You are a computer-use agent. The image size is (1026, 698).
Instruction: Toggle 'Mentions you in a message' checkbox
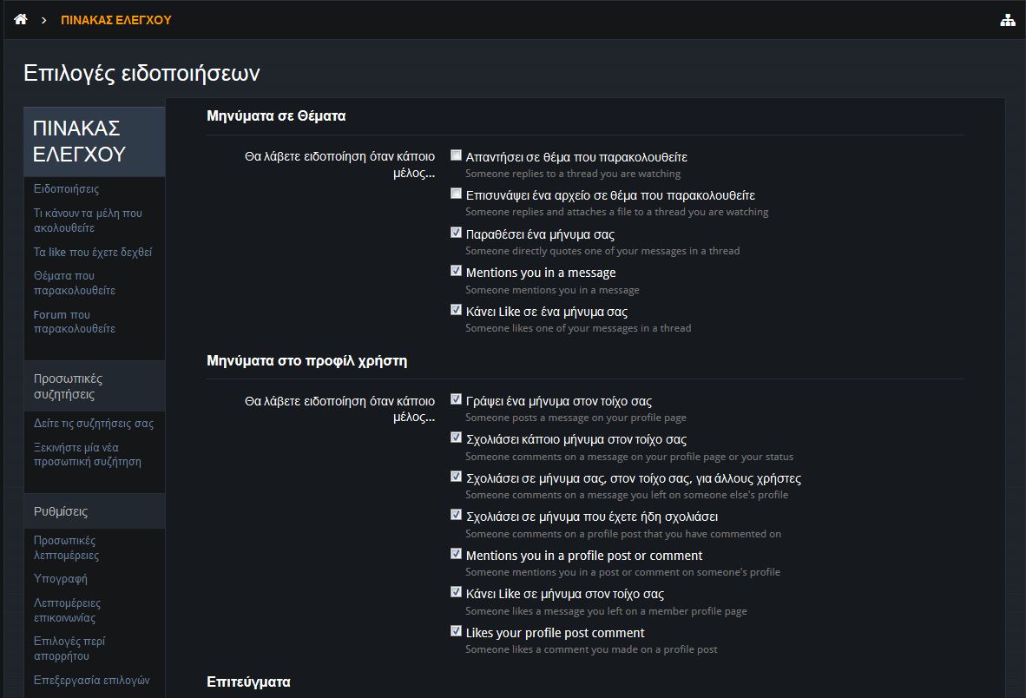tap(456, 270)
